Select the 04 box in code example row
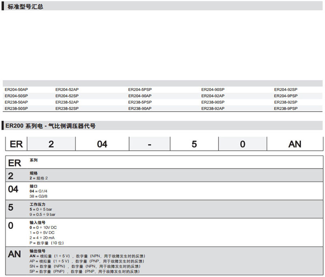Screen dimensions: 325x277 click(102, 144)
